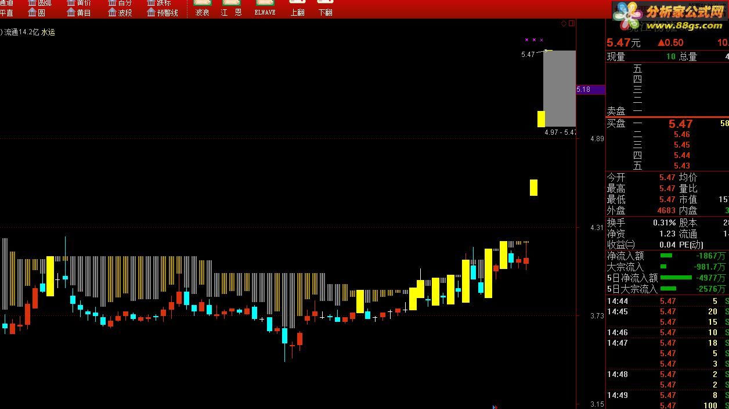Viewport: 729px width, 409px height.
Task: Click the 净资 value 1.23
Action: pyautogui.click(x=667, y=234)
